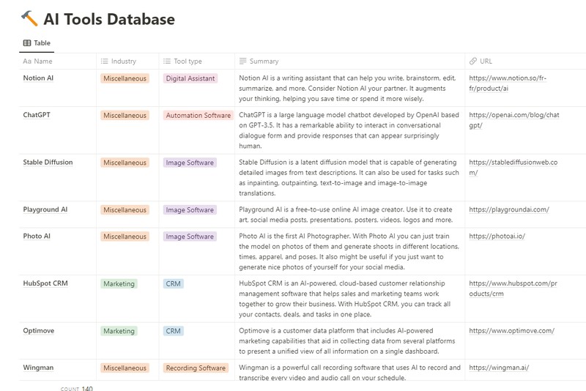Select the green Marketing tag for HubSpot CRM
This screenshot has height=391, width=586.
coord(119,283)
